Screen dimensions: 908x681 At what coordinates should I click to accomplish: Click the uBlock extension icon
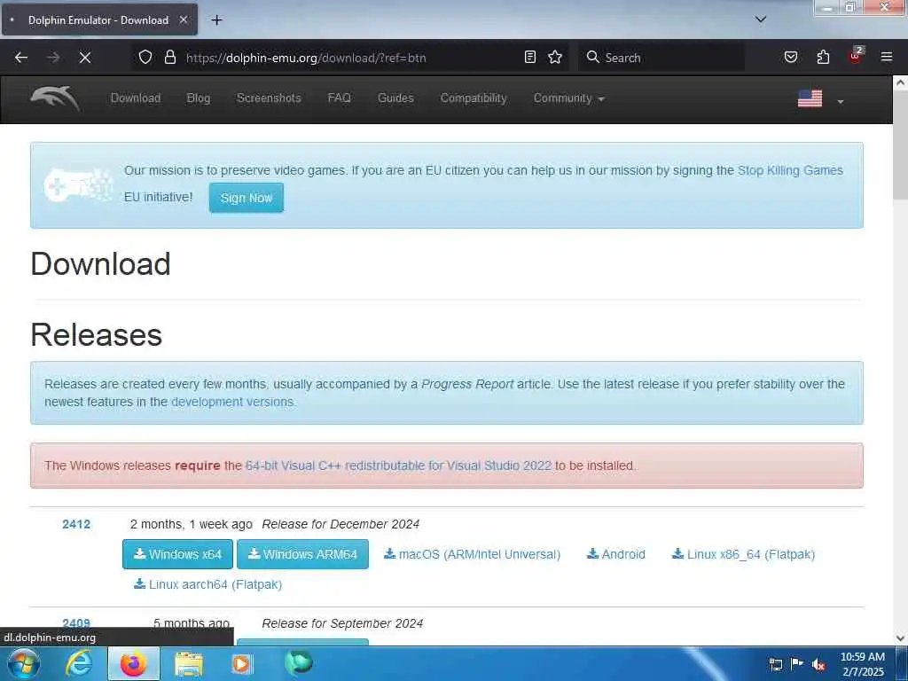pyautogui.click(x=856, y=56)
